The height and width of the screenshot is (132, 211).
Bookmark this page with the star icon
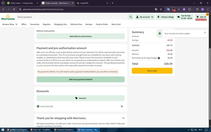(x=161, y=9)
